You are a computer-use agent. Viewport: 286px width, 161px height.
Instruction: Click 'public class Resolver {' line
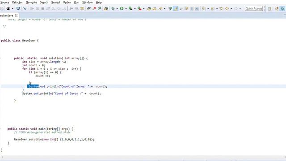[x=20, y=41]
